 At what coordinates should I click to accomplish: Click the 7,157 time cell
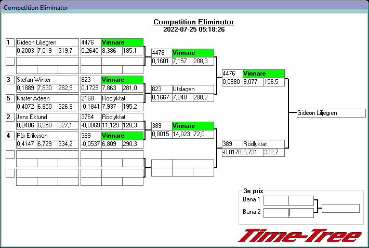click(x=182, y=61)
